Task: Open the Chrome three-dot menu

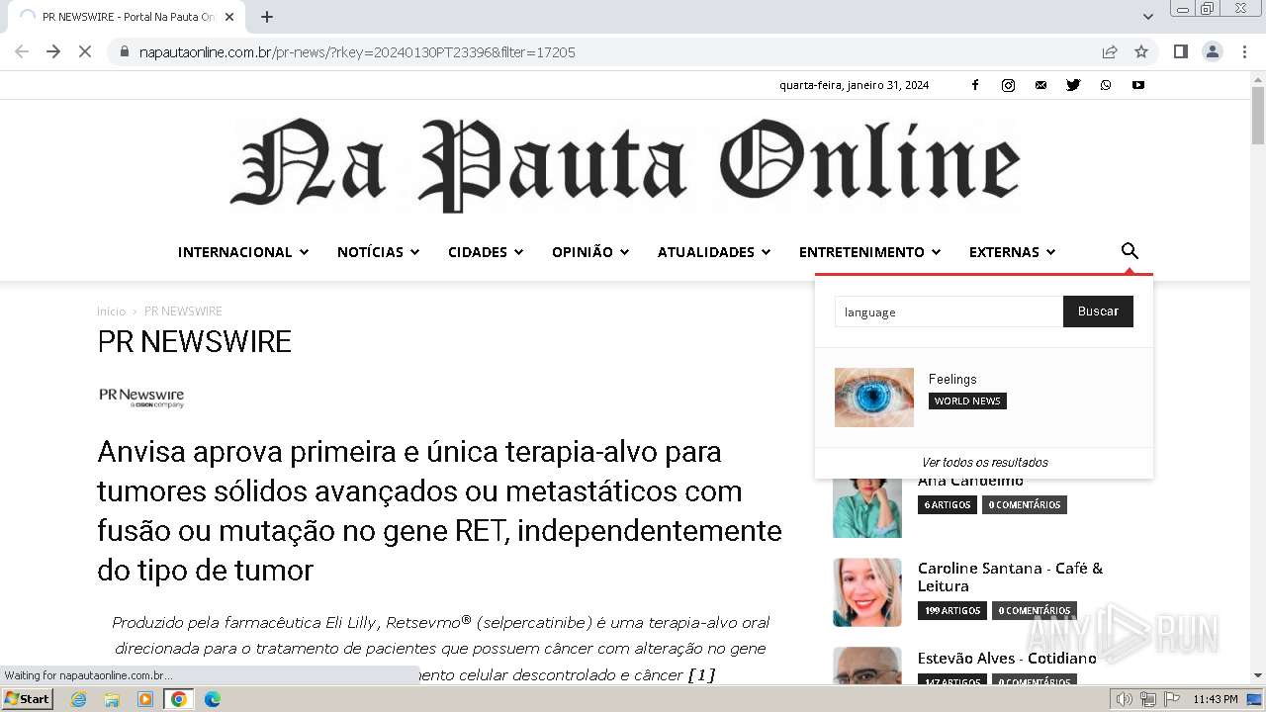Action: tap(1244, 51)
